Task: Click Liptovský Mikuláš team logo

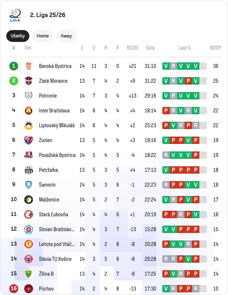Action: click(29, 125)
